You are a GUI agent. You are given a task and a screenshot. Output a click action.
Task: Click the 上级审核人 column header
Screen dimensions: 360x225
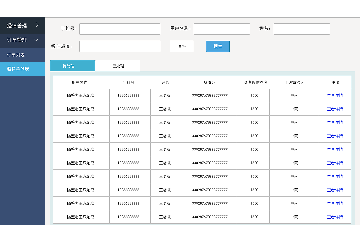click(294, 82)
